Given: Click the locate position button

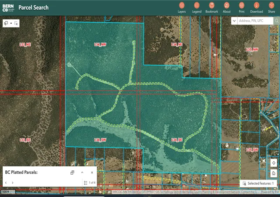Looking at the screenshot, I should (273, 163).
